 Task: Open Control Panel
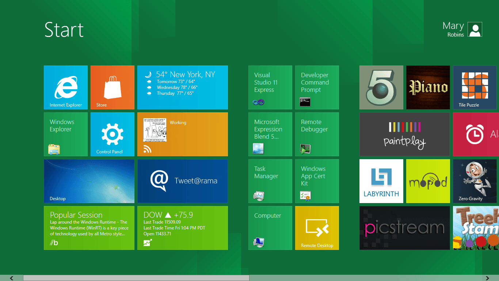click(x=112, y=134)
